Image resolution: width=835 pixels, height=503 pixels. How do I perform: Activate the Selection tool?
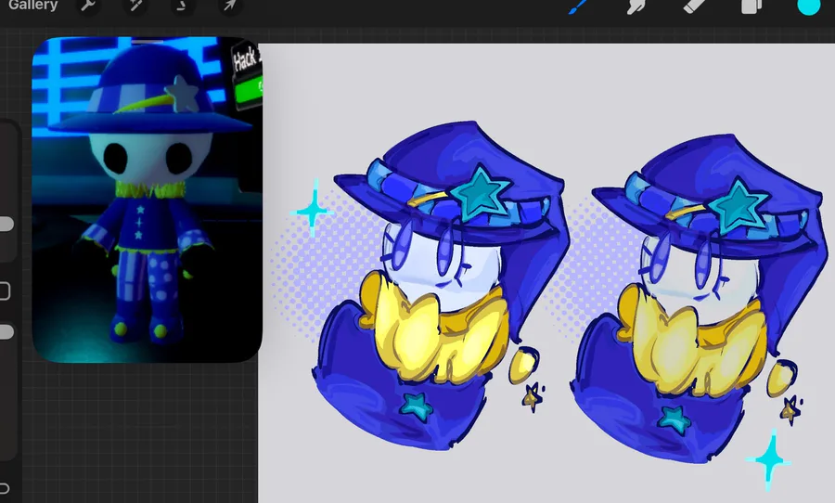click(182, 6)
